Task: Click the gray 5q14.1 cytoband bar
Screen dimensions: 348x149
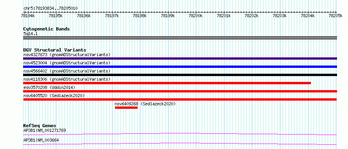Action: [180, 38]
